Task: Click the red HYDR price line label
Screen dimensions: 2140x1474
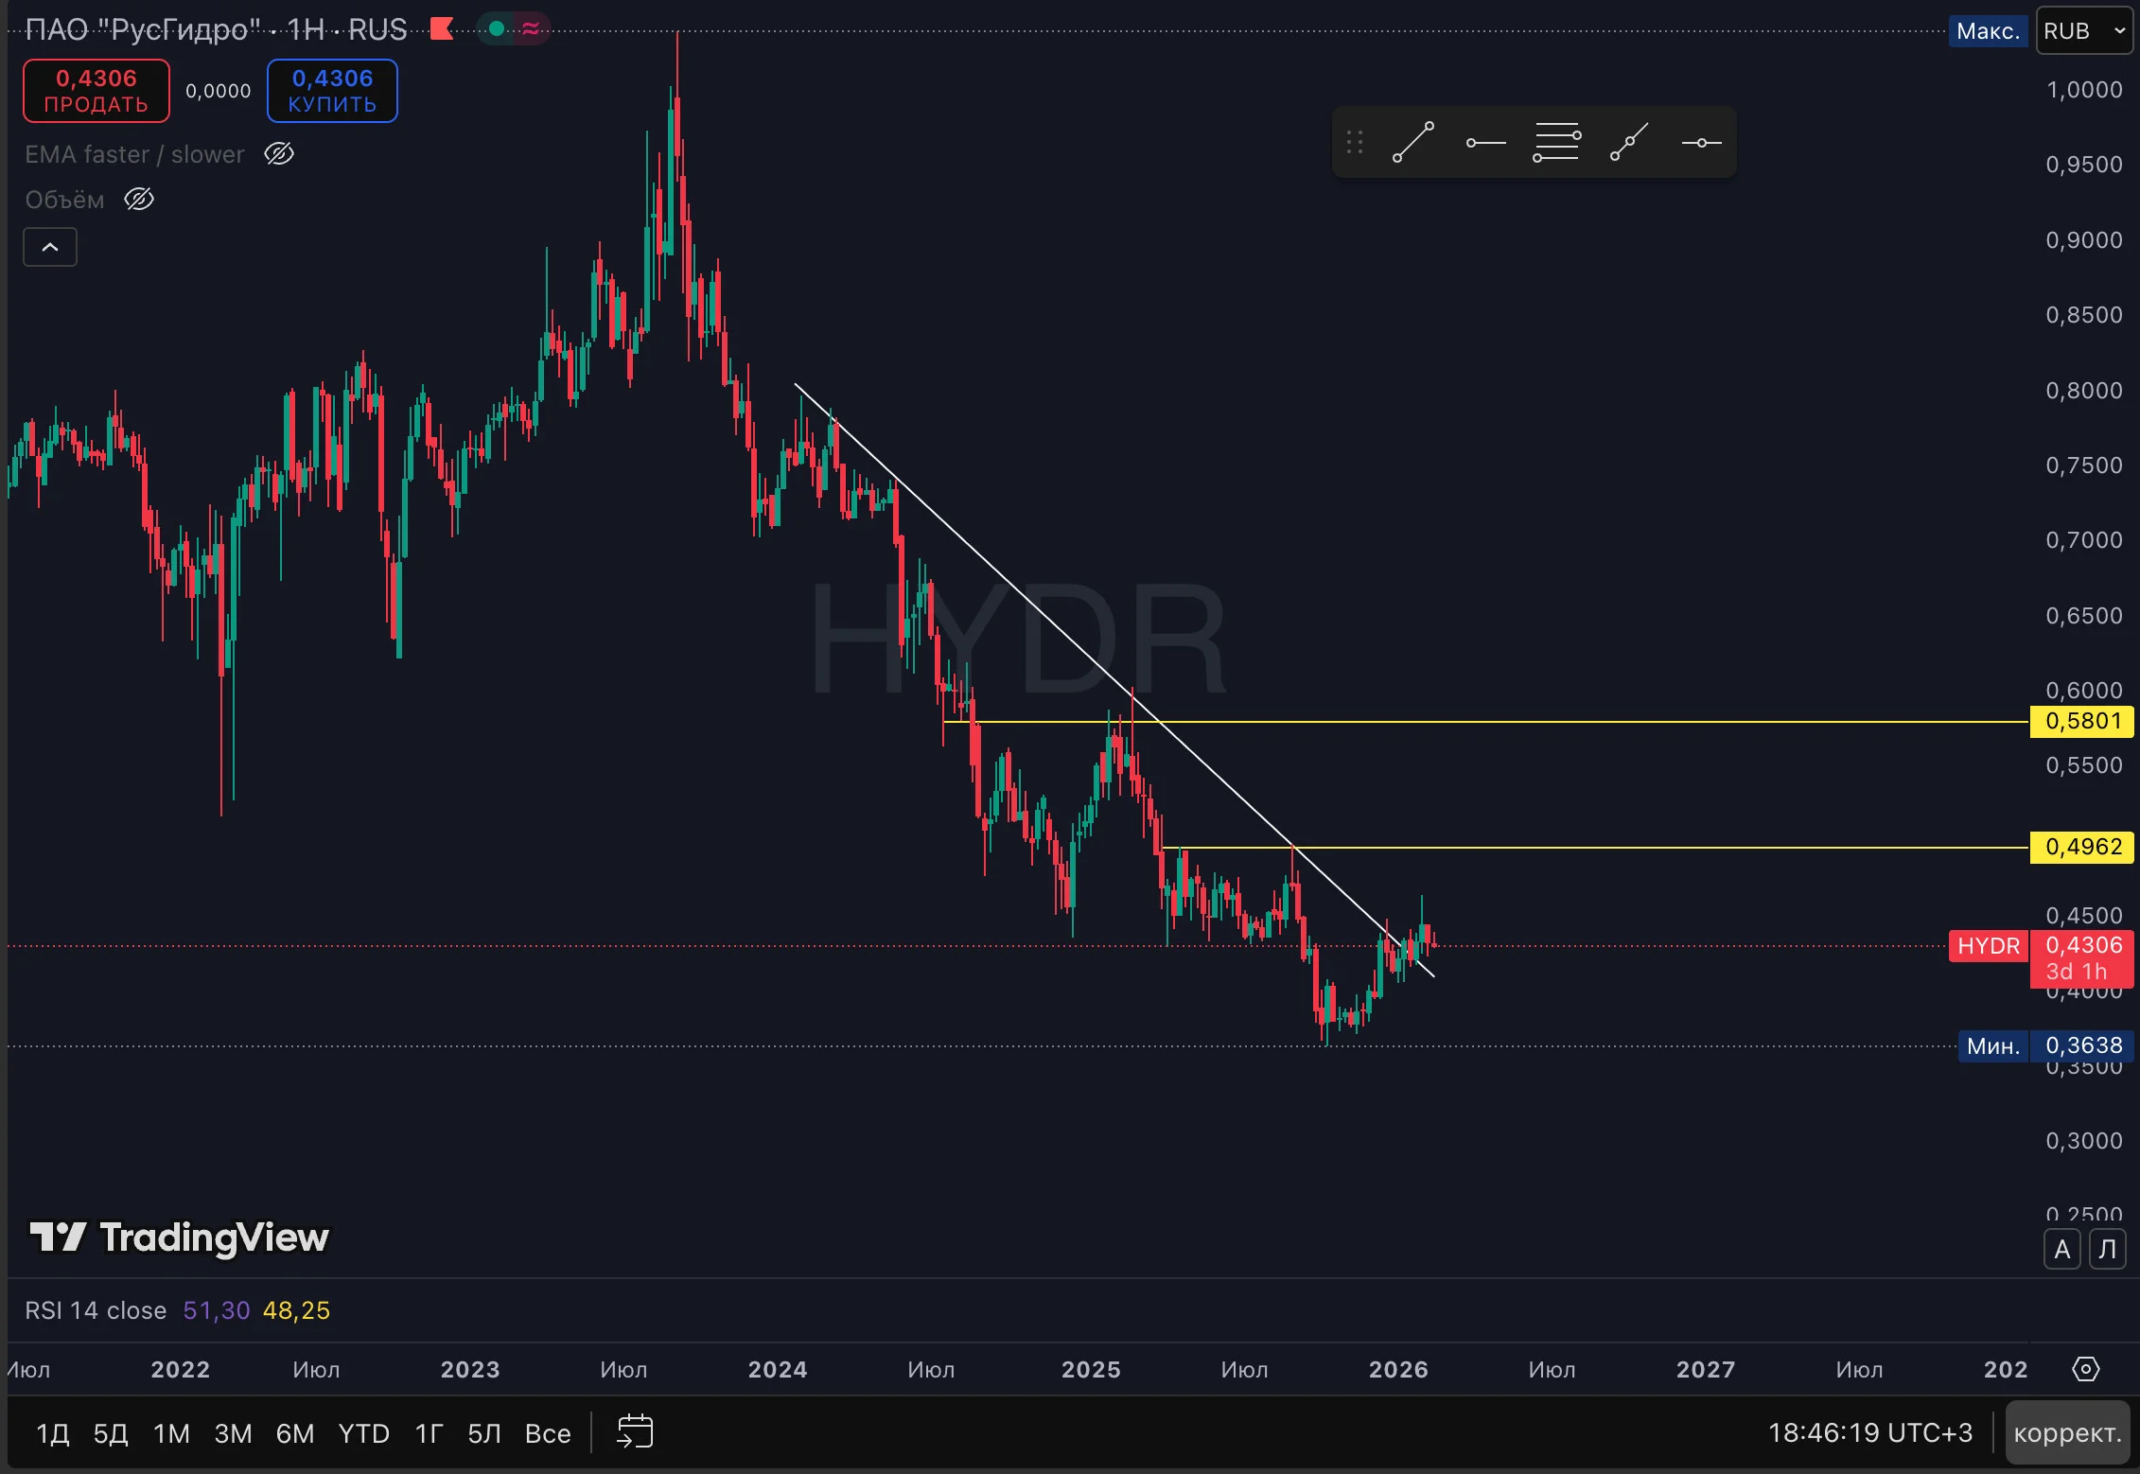Action: point(1989,946)
